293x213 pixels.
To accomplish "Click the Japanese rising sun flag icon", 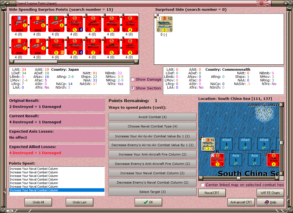I will point(262,3).
